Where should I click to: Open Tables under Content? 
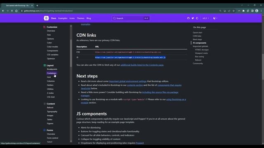pyautogui.click(x=49, y=120)
